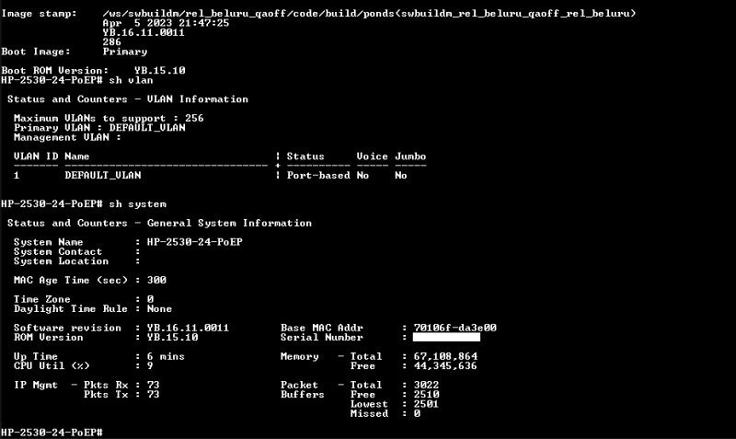Click 'Status and Counters - VLAN Information' heading
Image resolution: width=736 pixels, height=439 pixels.
[x=128, y=99]
